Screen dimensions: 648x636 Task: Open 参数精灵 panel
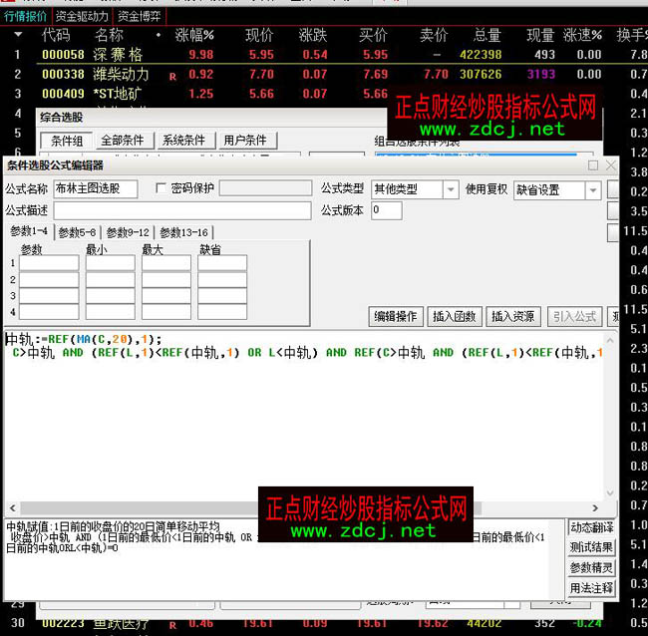point(591,567)
